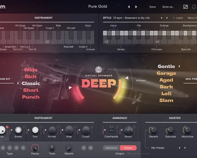This screenshot has width=197, height=158.
Task: Select the Garage mix preset
Action: [x=166, y=73]
